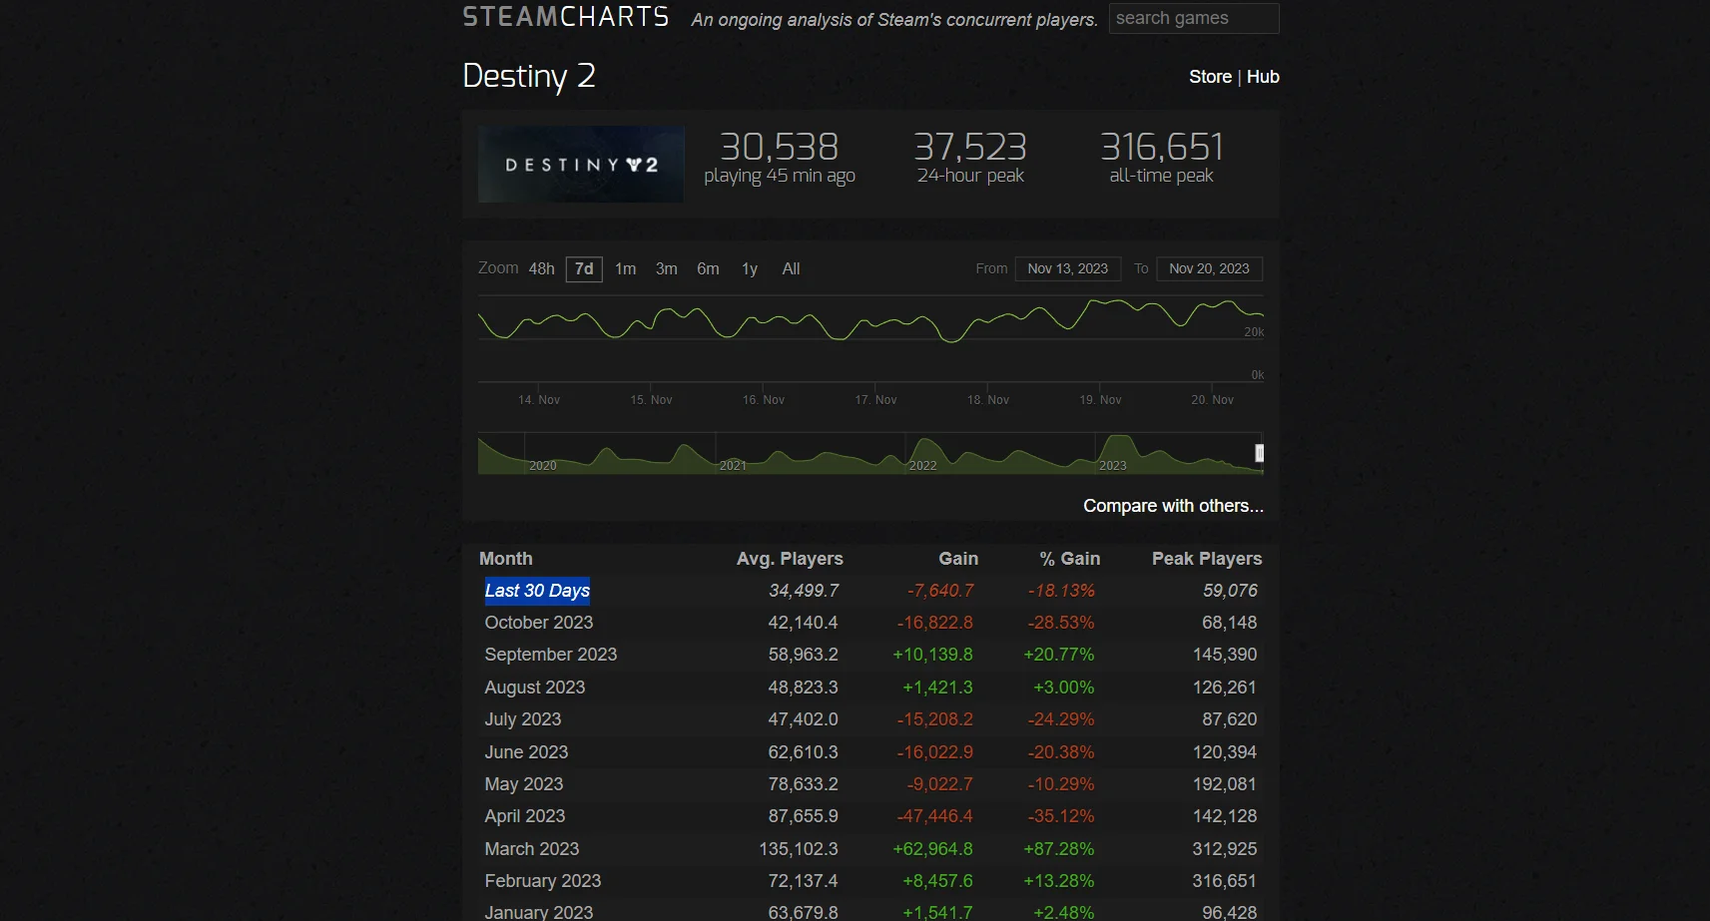Set the chart zoom to 1y
The height and width of the screenshot is (921, 1710).
coord(750,269)
